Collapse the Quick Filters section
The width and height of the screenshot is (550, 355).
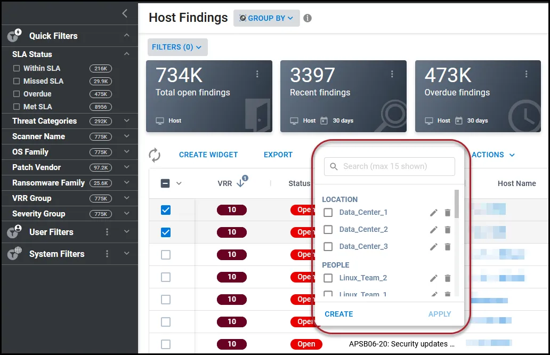127,35
